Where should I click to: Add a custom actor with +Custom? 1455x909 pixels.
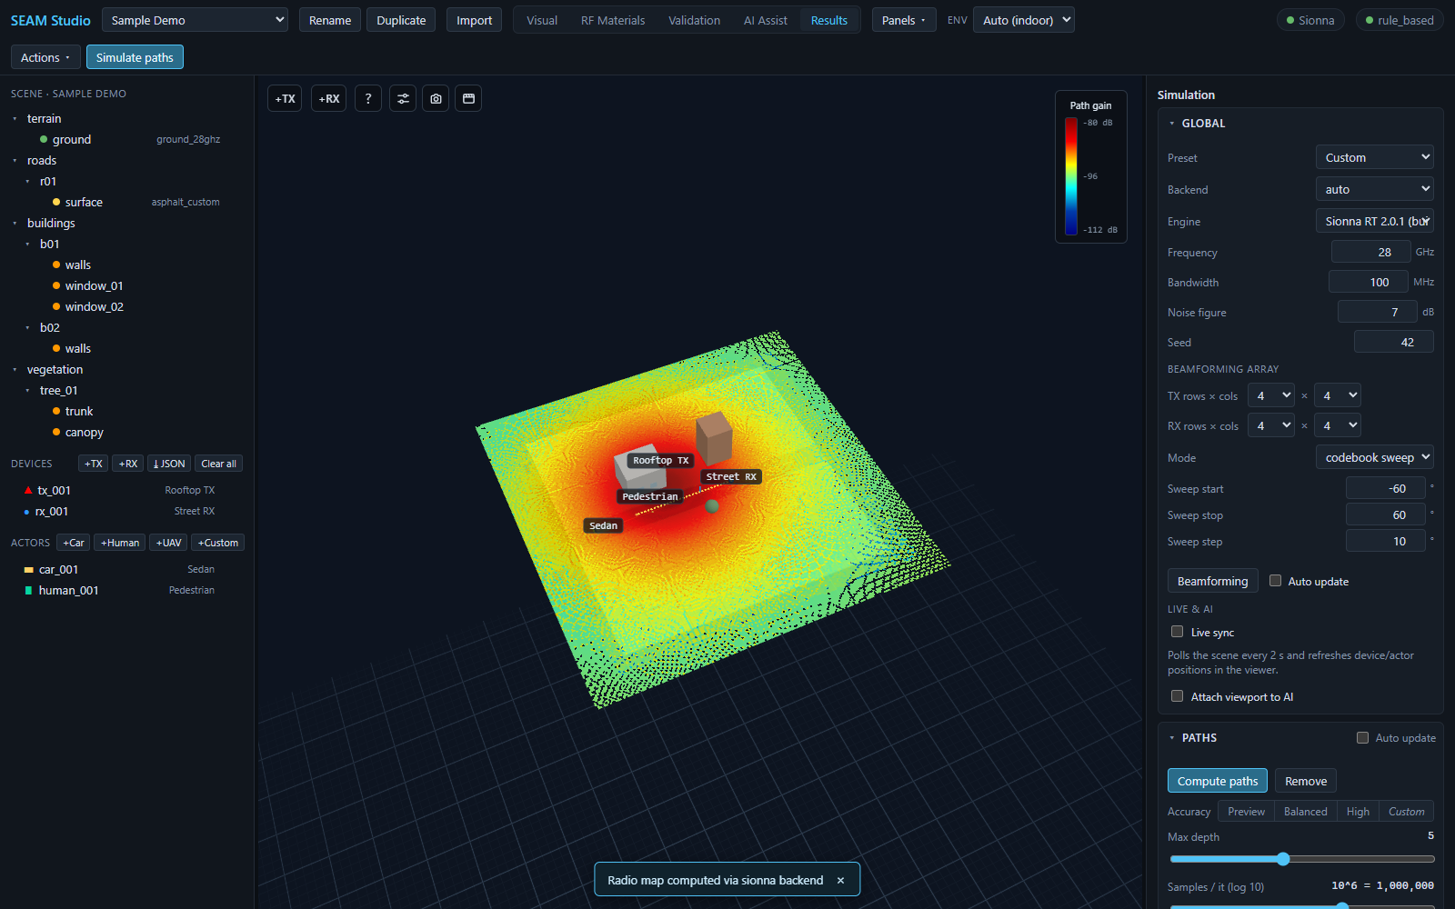pos(218,543)
